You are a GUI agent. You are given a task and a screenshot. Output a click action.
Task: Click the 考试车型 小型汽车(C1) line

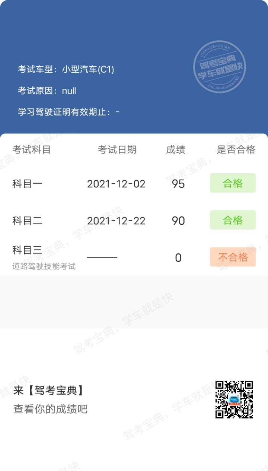(66, 69)
